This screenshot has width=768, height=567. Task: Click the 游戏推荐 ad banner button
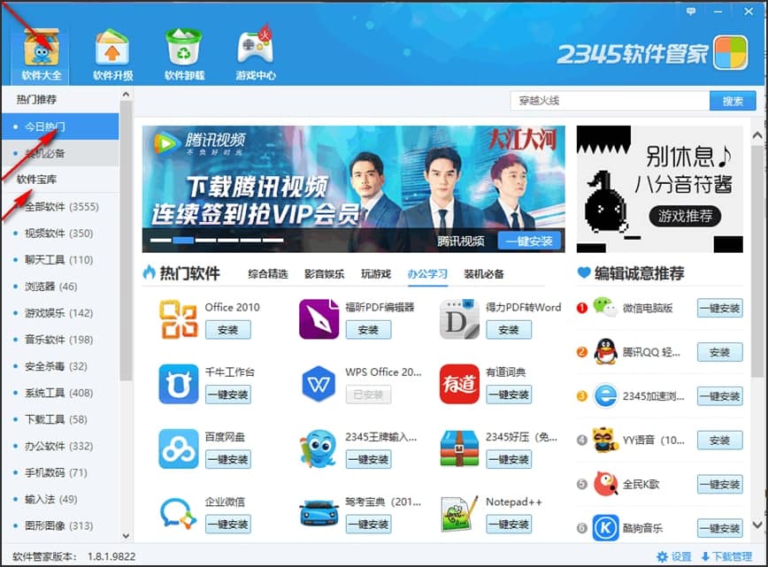click(x=685, y=216)
